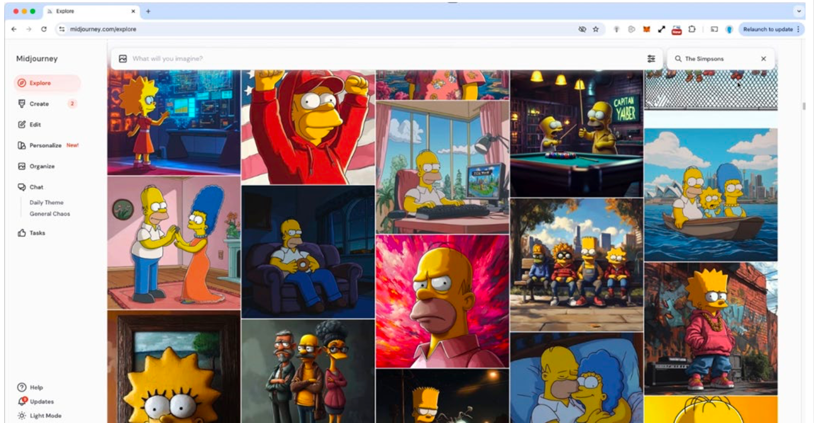
Task: Open Simpsons in boat at Sydney image
Action: click(x=711, y=194)
